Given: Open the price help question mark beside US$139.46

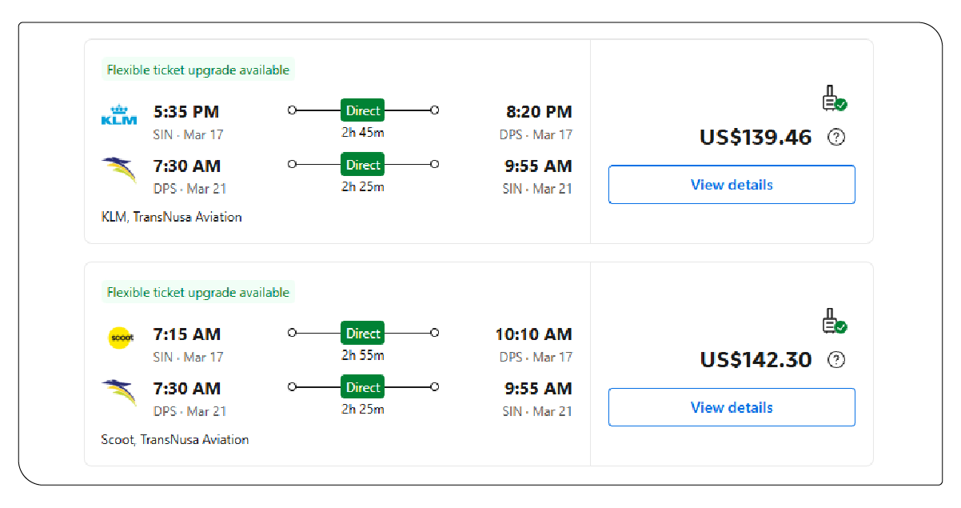Looking at the screenshot, I should tap(836, 138).
